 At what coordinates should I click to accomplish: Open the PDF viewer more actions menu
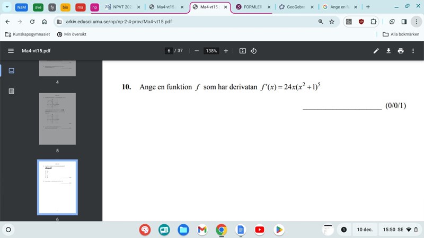[x=413, y=51]
